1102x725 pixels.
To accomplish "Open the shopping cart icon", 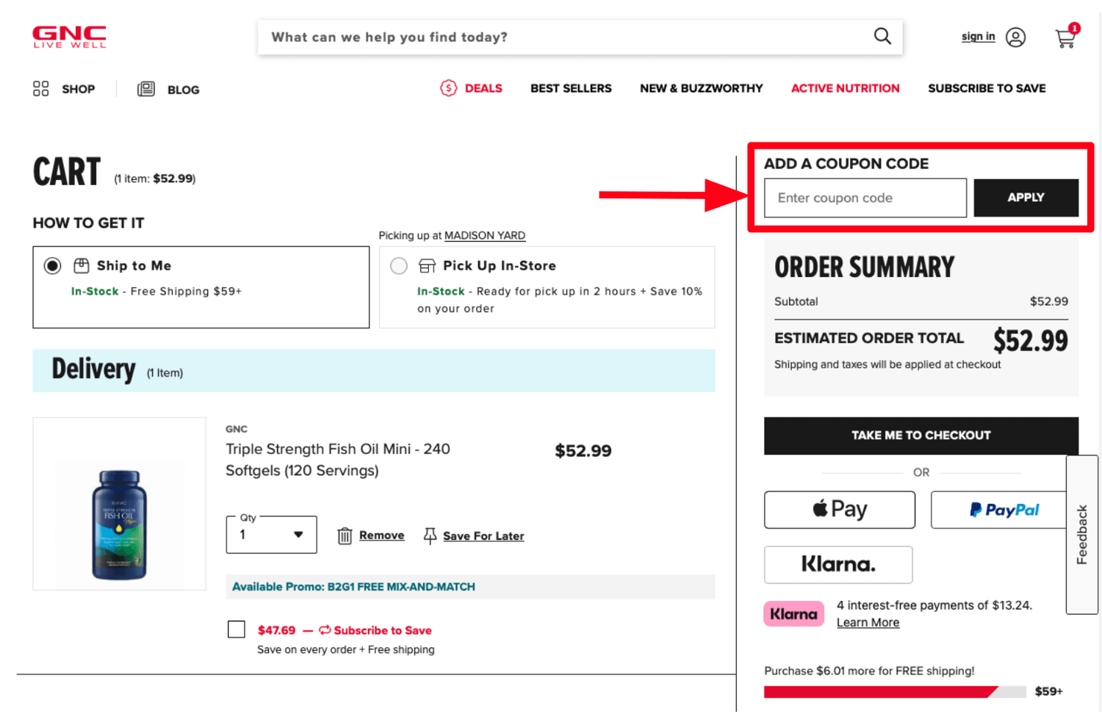I will pos(1065,37).
